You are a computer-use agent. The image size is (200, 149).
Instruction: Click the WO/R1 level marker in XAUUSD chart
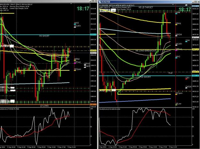(77, 26)
